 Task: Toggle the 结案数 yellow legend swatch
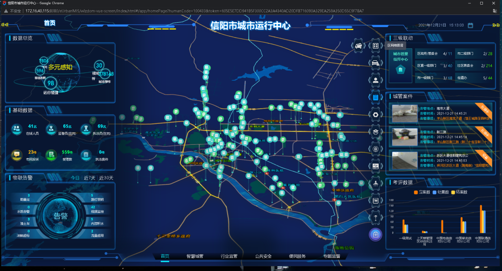[x=453, y=192]
